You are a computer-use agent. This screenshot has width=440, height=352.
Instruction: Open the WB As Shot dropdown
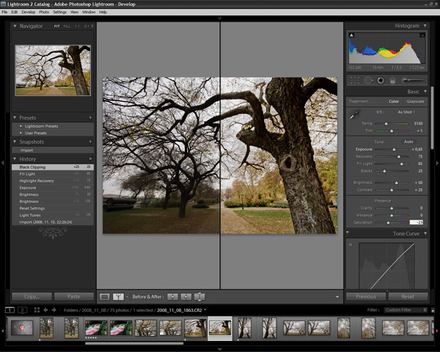click(406, 112)
